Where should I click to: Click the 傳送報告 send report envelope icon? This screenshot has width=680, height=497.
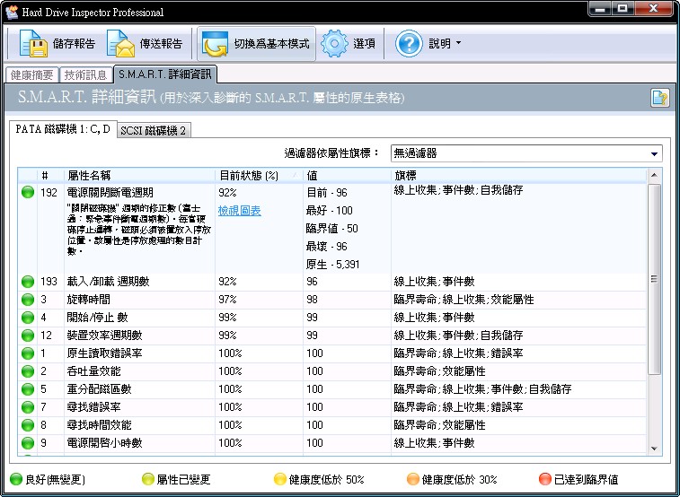point(120,43)
